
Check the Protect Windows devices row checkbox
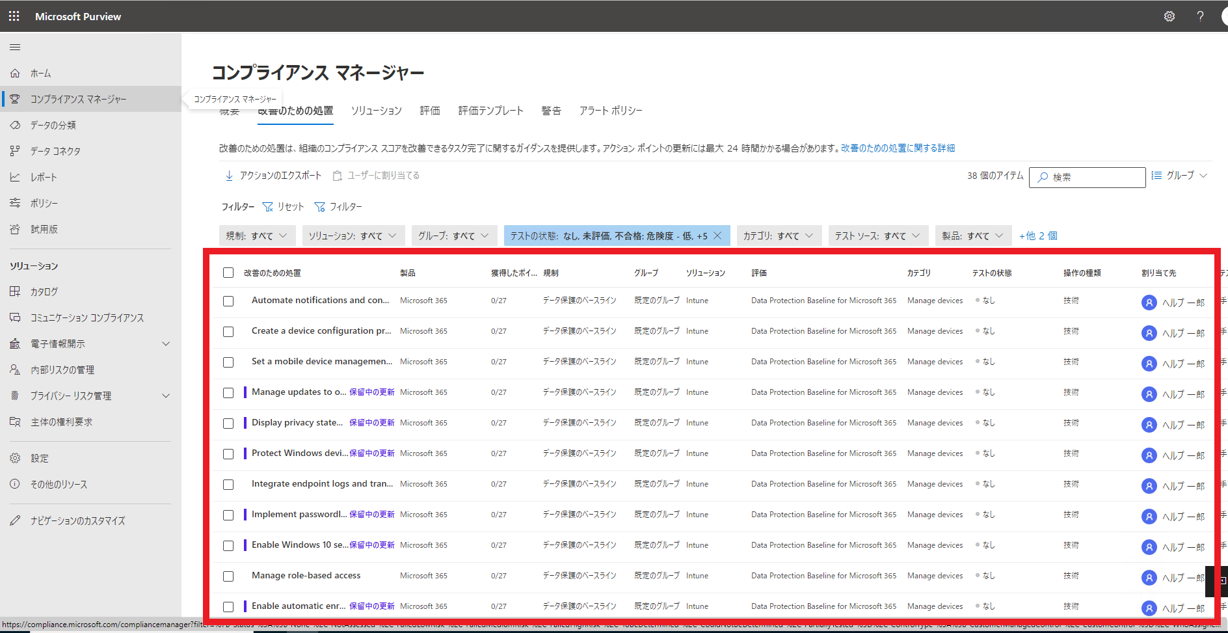(228, 454)
